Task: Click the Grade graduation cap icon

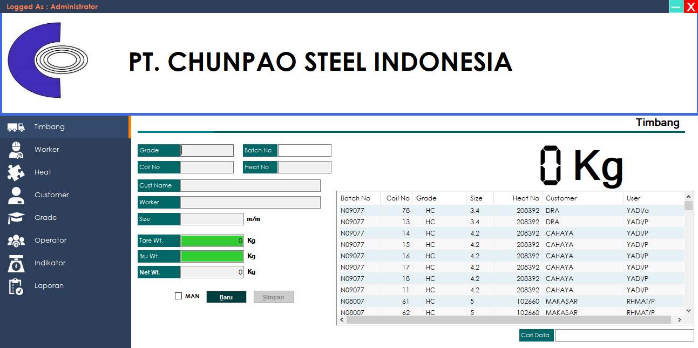Action: click(x=16, y=218)
